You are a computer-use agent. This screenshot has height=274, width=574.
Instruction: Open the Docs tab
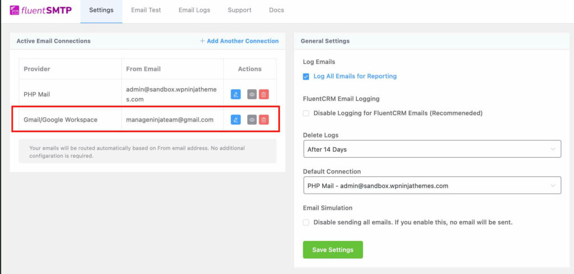pos(276,10)
